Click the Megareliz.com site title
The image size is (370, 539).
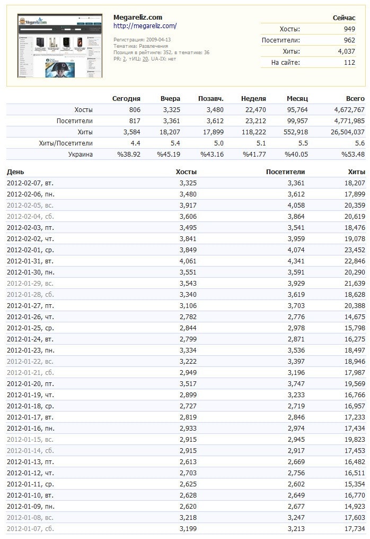[138, 17]
